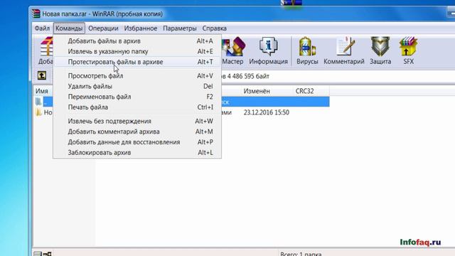Open the Файл menu
The width and height of the screenshot is (455, 256).
click(42, 28)
